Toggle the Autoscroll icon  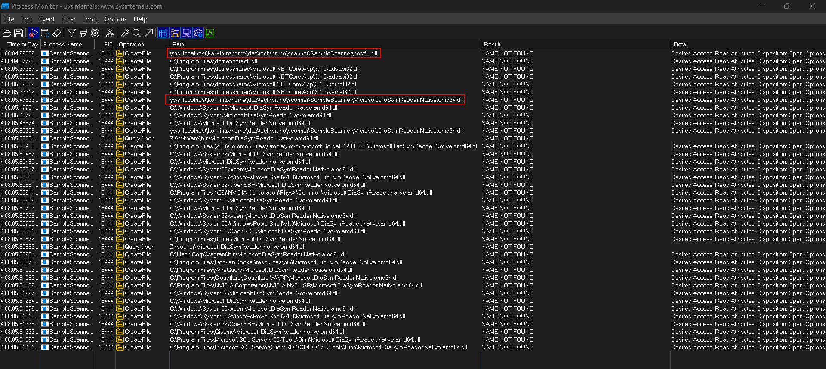45,33
